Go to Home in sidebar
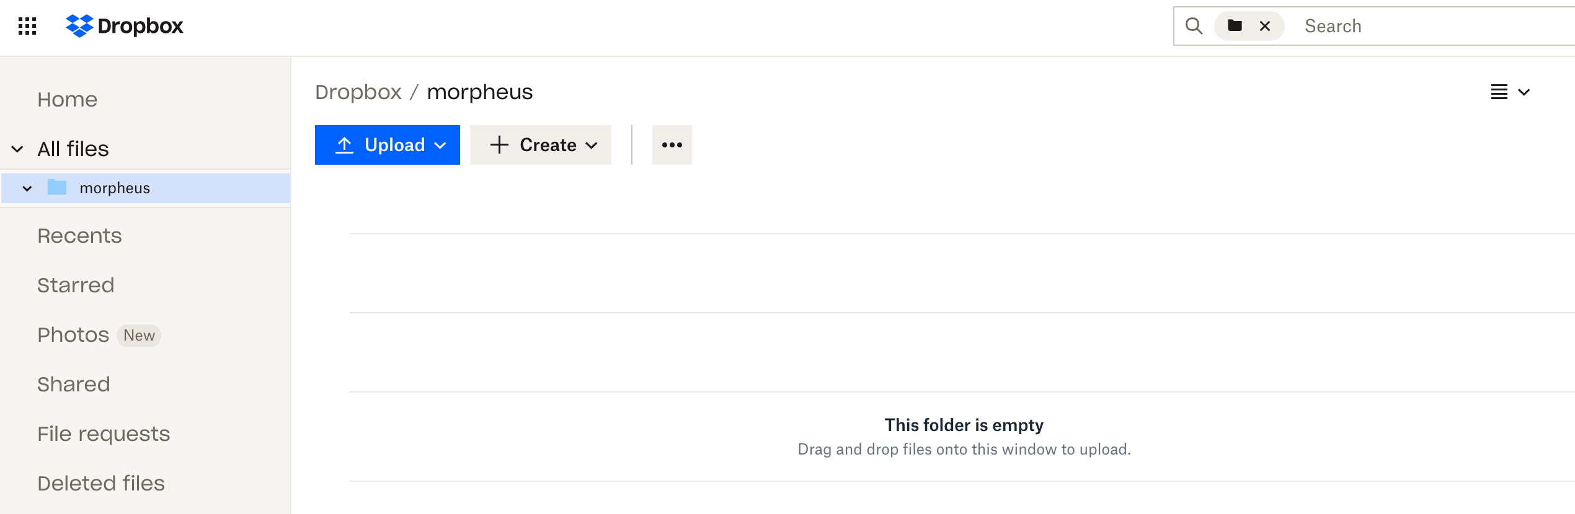The image size is (1575, 514). point(67,100)
